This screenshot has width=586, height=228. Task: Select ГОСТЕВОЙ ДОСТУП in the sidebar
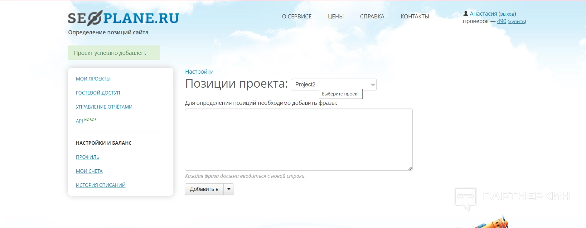98,93
